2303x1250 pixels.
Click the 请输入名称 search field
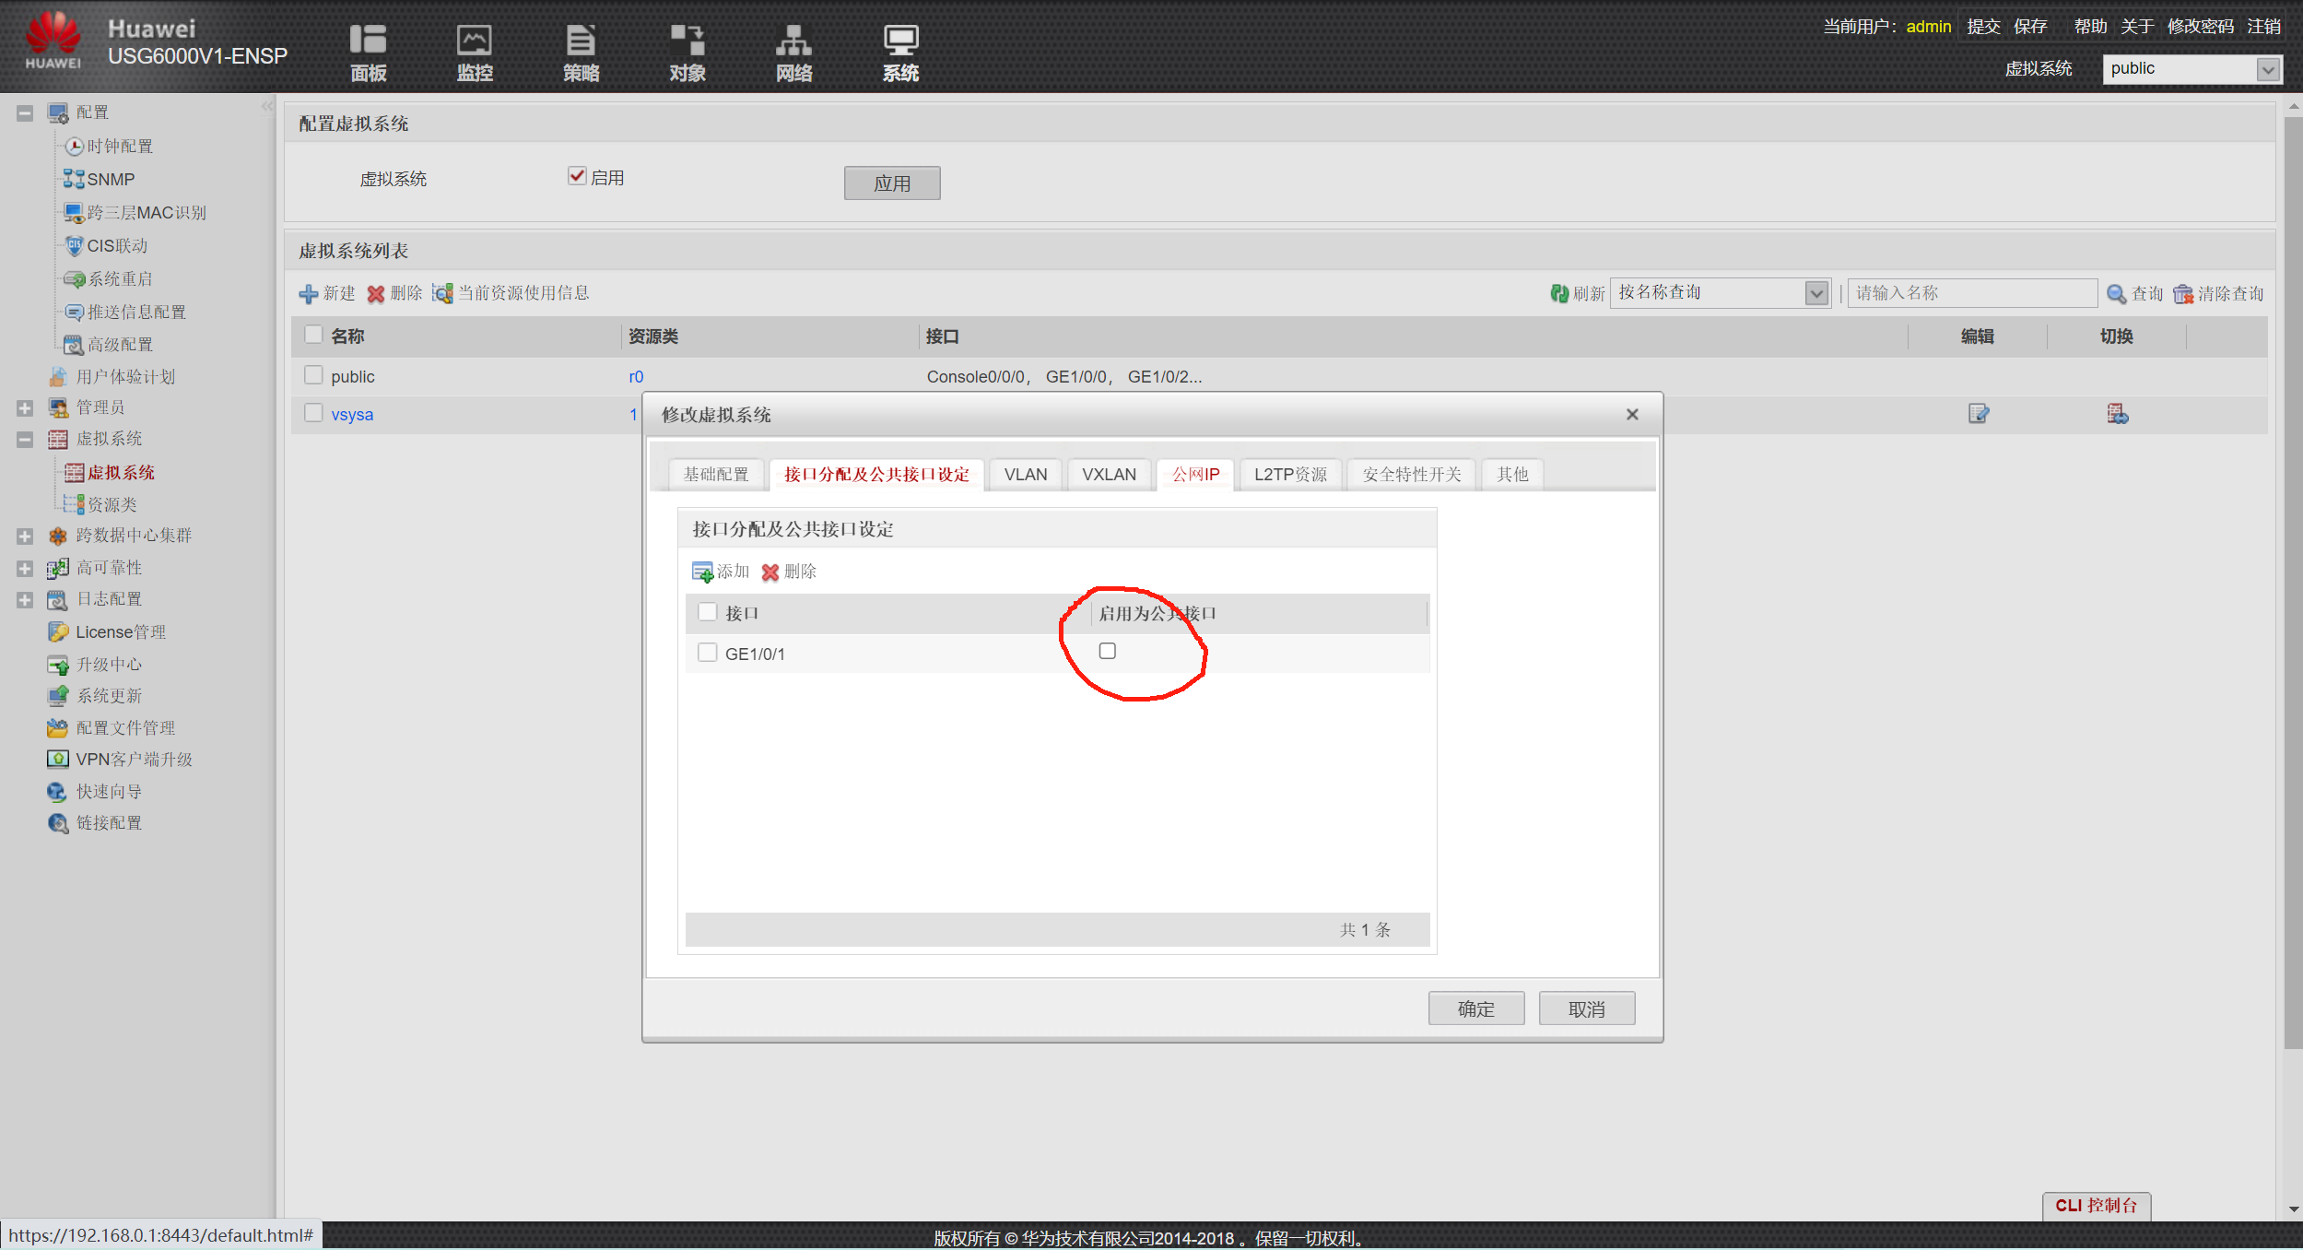tap(1971, 293)
